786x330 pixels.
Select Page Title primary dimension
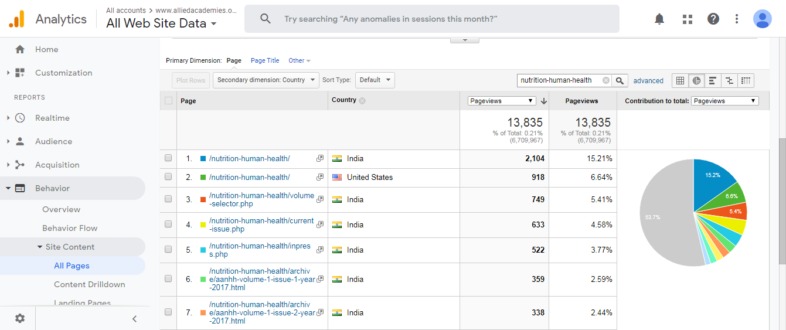(x=265, y=60)
